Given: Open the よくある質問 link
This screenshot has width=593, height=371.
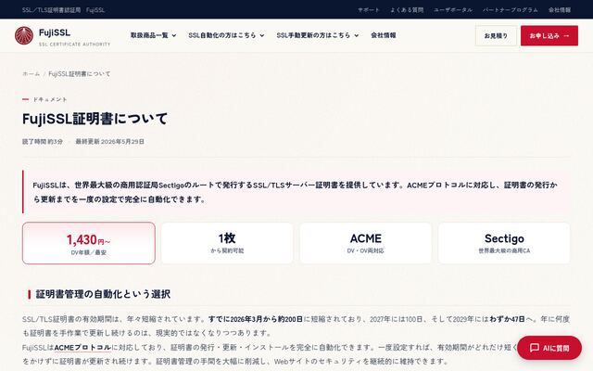Looking at the screenshot, I should point(407,10).
